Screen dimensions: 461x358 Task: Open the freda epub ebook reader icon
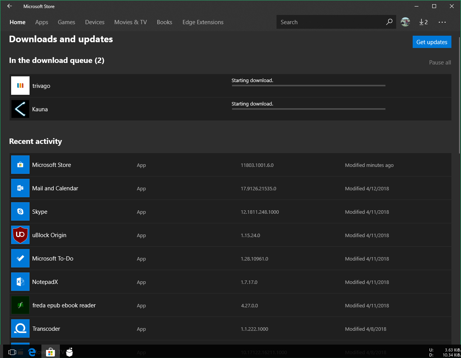point(20,305)
